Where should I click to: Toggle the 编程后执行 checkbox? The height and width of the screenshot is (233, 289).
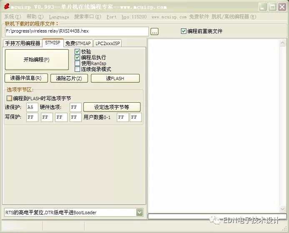click(78, 57)
